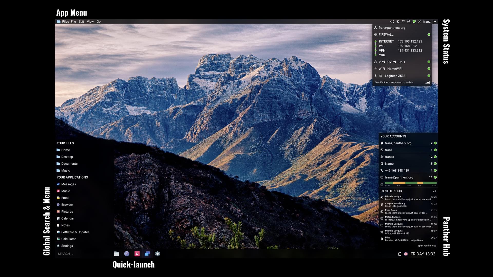This screenshot has height=277, width=493.
Task: Click the logout icon at top right
Action: point(434,22)
